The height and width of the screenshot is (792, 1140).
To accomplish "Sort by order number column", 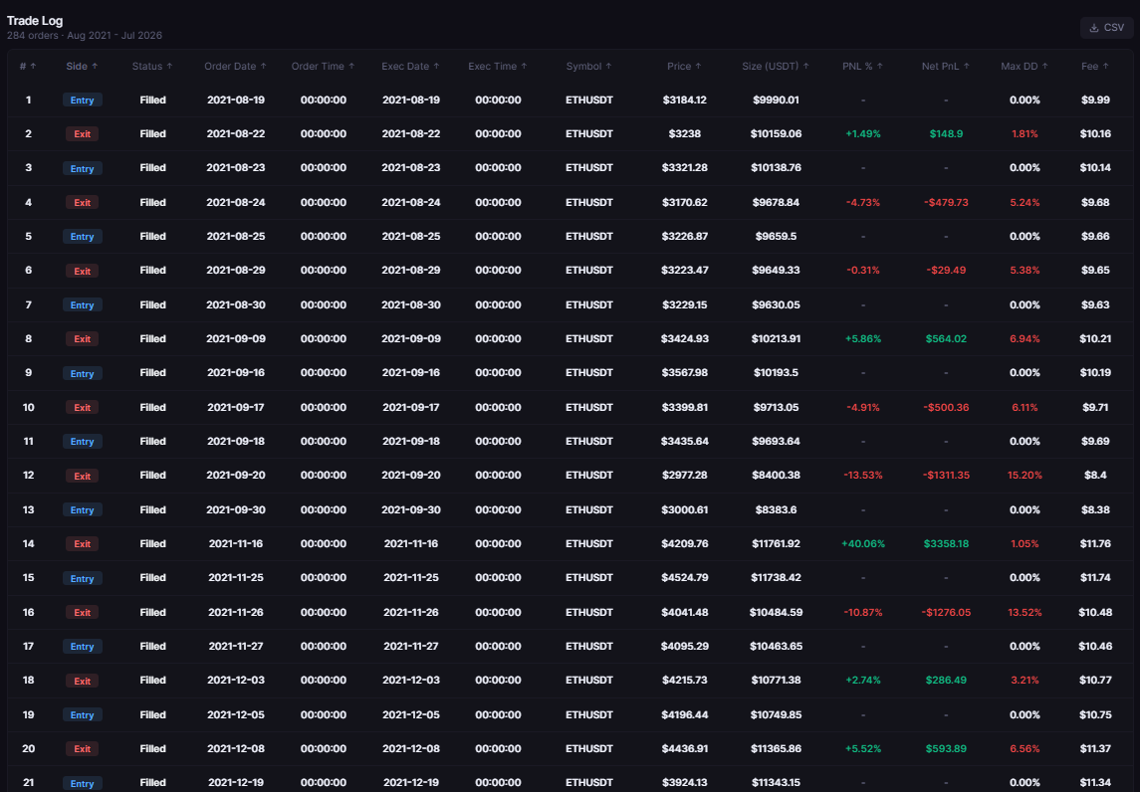I will coord(28,66).
